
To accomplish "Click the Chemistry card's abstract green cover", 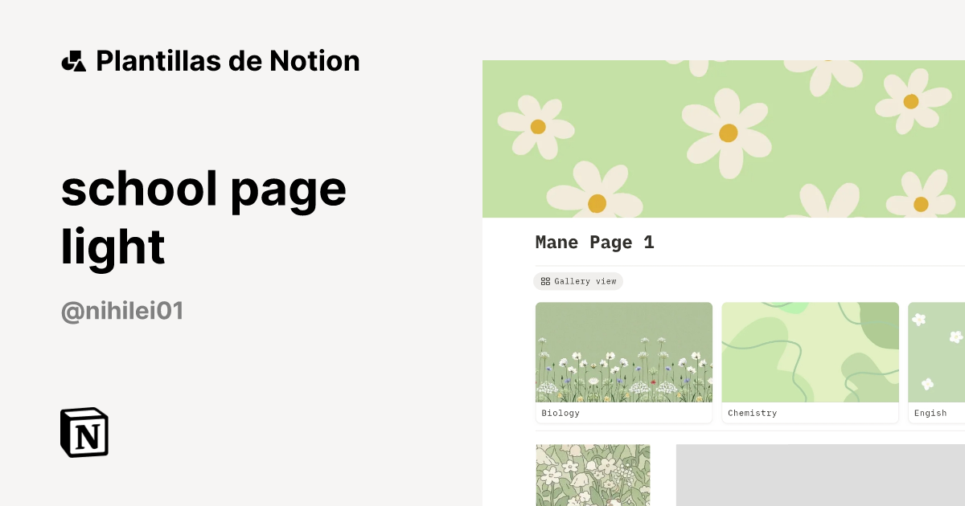I will point(810,353).
